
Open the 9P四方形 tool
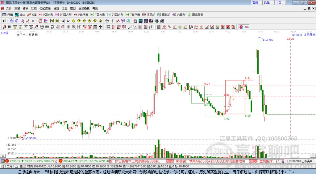click(x=64, y=15)
